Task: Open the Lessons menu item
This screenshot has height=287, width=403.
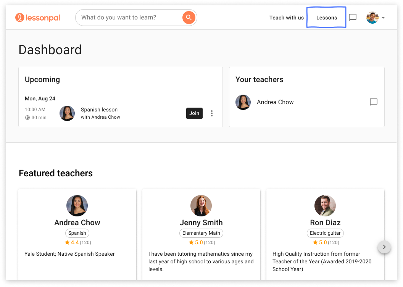Action: pyautogui.click(x=326, y=18)
